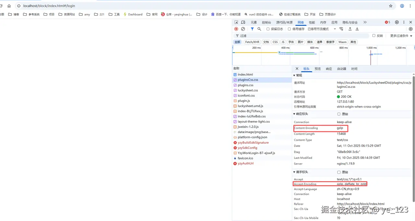Click the import HAR upload icon
The image size is (415, 221).
pos(350,29)
